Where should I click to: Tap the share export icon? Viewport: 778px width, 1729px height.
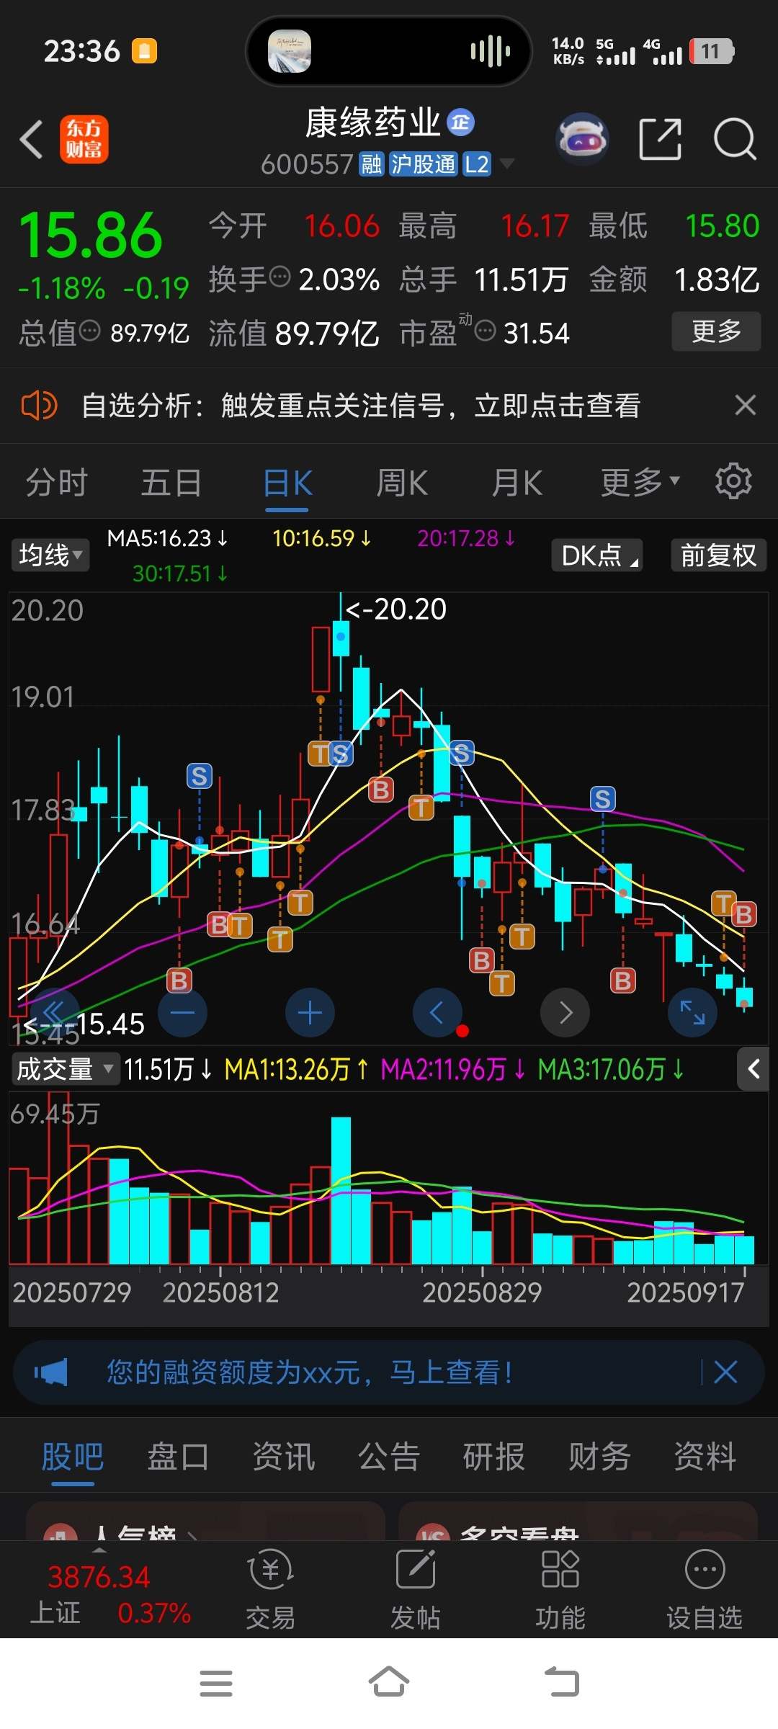pyautogui.click(x=660, y=138)
